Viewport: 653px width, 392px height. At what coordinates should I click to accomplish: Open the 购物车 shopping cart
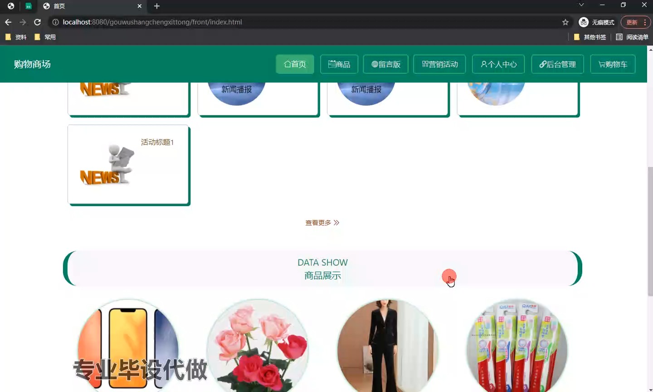coord(613,64)
